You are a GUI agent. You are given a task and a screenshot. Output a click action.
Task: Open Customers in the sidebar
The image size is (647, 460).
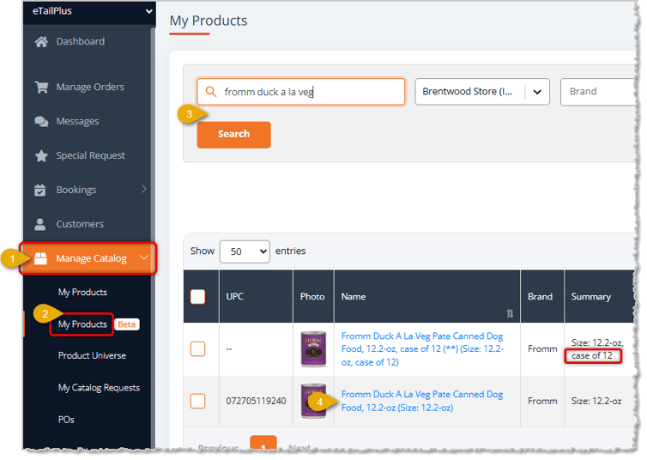click(x=80, y=224)
